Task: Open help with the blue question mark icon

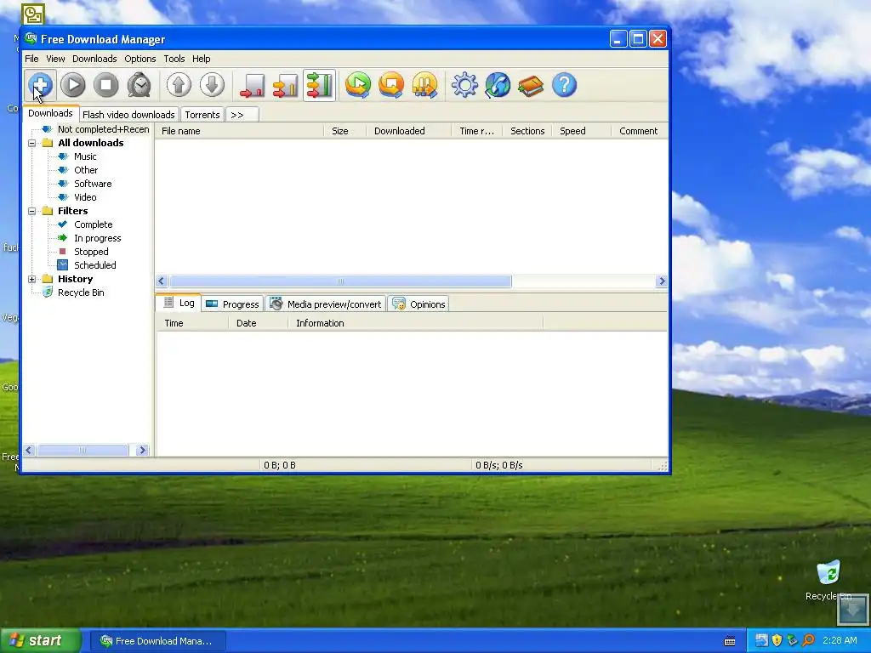Action: (x=565, y=85)
